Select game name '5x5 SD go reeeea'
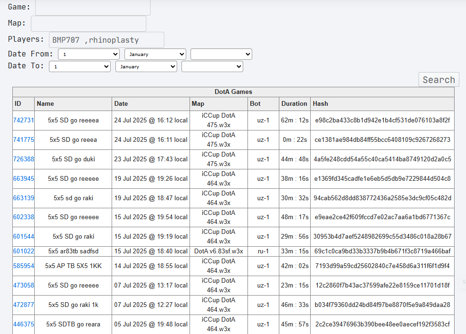466x334 pixels. pos(73,120)
